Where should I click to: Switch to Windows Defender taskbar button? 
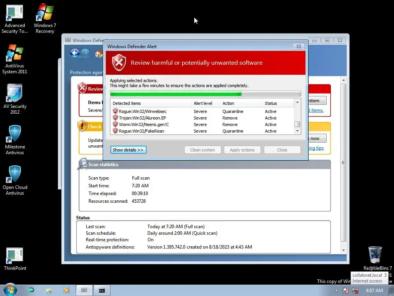click(x=84, y=291)
